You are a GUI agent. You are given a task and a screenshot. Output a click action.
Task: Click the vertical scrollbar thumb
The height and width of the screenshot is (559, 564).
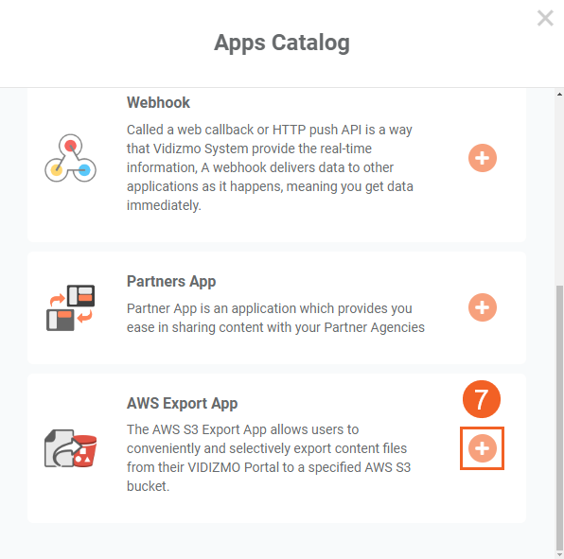559,417
